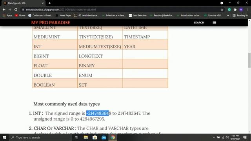The height and width of the screenshot is (141, 251).
Task: Open the Chrome profile avatar
Action: [241, 9]
